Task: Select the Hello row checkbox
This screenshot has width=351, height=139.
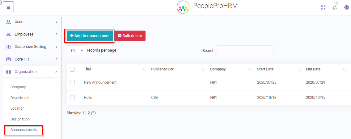Action: pos(73,98)
